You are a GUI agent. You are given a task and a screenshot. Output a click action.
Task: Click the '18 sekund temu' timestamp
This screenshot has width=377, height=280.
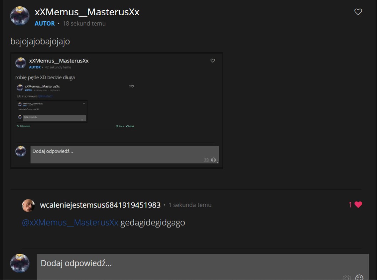tap(84, 23)
